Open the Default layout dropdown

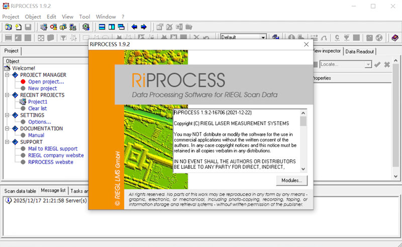pyautogui.click(x=263, y=38)
